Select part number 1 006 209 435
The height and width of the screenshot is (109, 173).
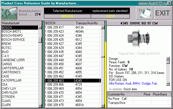[59, 52]
